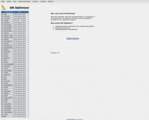Open the Admin menu
Image resolution: width=149 pixels, height=120 pixels.
tap(9, 1)
